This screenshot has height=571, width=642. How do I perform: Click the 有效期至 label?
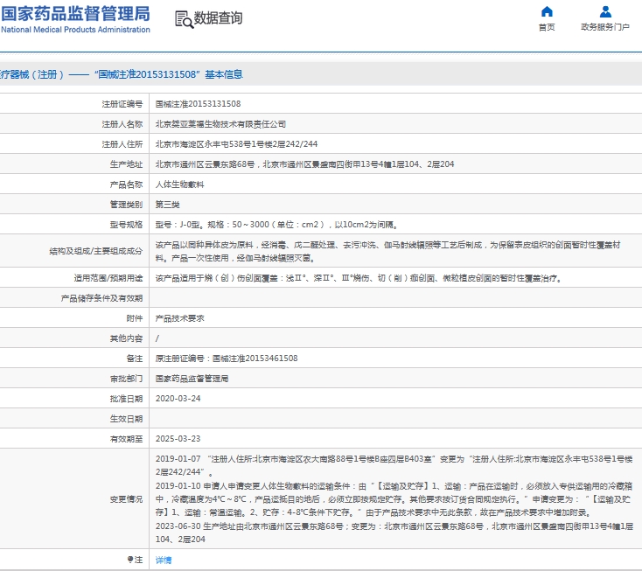[126, 439]
